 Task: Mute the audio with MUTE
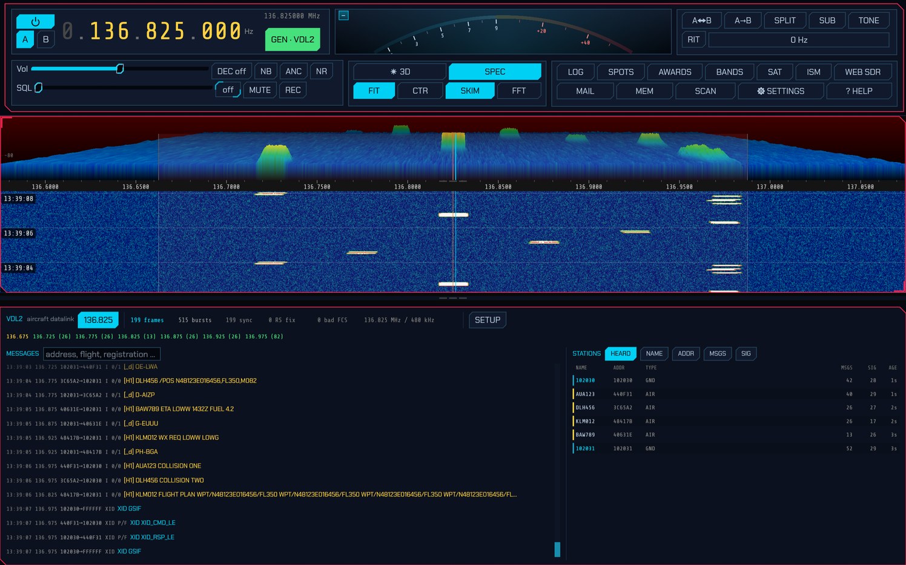pos(260,90)
